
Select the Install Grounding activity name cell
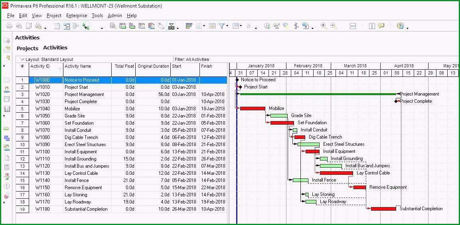[87, 159]
